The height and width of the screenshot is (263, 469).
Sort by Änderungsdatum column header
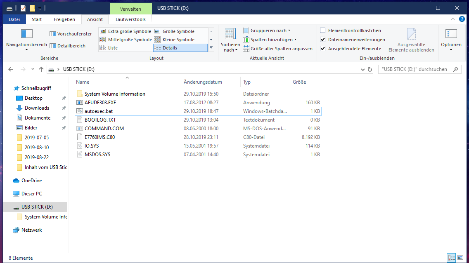pos(211,82)
